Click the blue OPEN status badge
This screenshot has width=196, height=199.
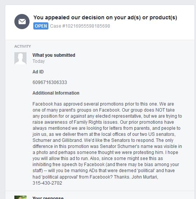pyautogui.click(x=41, y=26)
